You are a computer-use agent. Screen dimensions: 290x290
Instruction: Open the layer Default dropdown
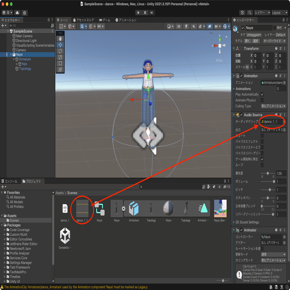click(x=281, y=35)
